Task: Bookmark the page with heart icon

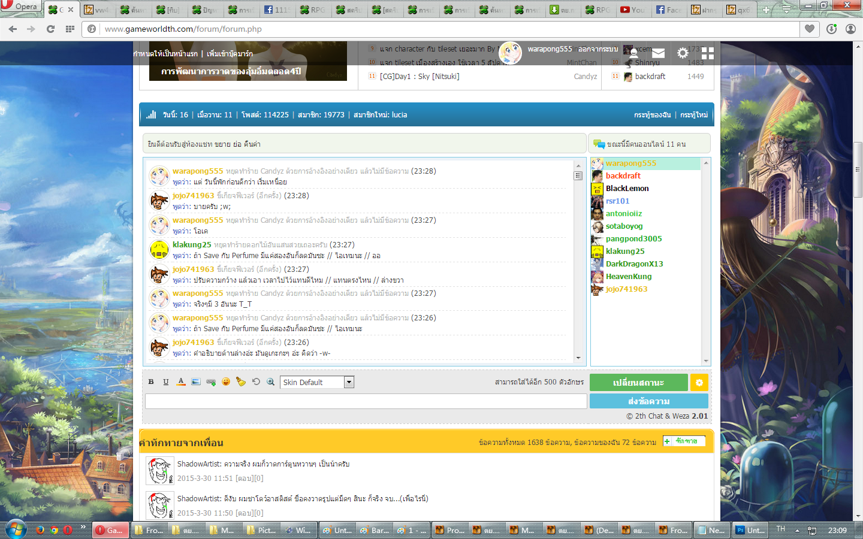Action: point(810,29)
